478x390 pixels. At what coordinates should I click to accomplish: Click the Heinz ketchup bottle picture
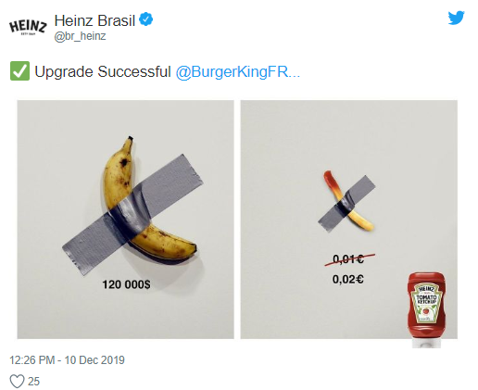(426, 309)
